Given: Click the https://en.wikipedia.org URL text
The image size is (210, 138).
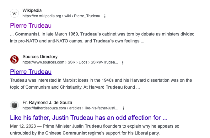Looking at the screenshot, I should click(42, 16).
